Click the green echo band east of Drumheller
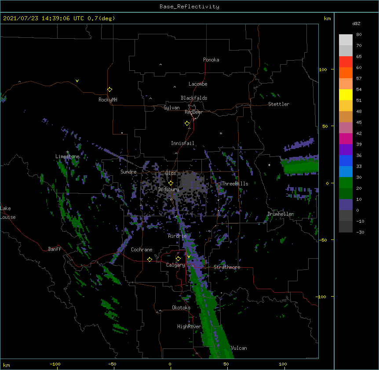This screenshot has width=379, height=370. [300, 166]
